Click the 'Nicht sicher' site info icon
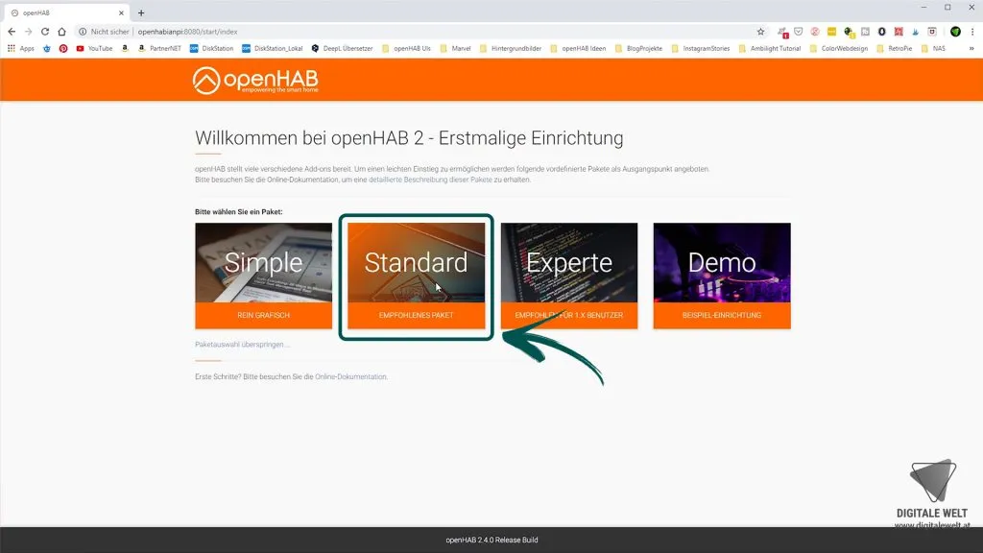This screenshot has width=983, height=553. (x=83, y=32)
